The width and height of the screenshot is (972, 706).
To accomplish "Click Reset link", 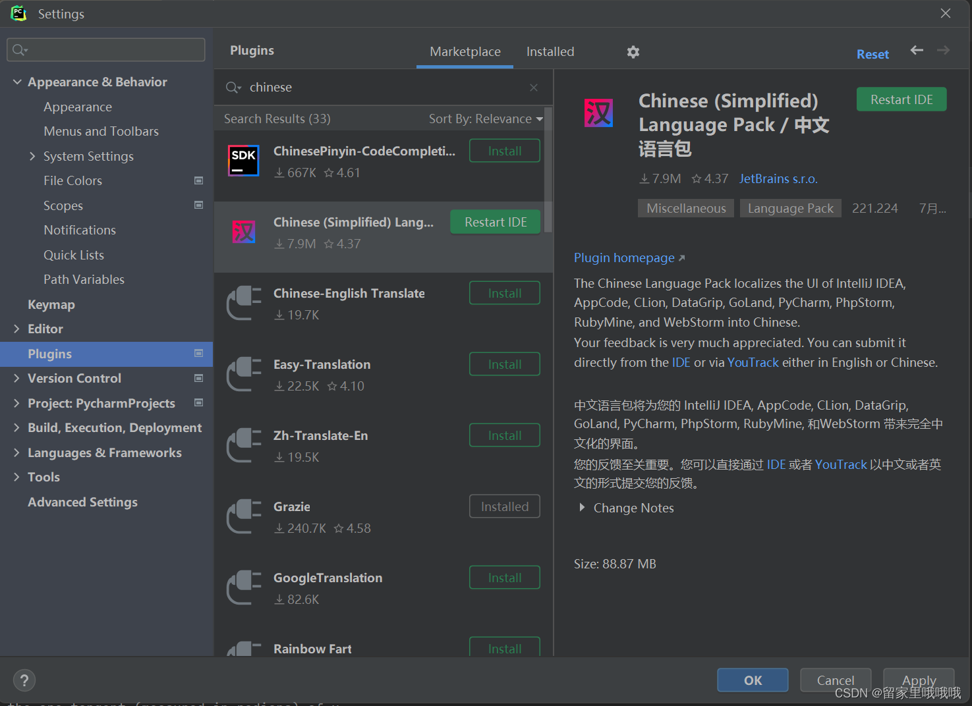I will (872, 55).
